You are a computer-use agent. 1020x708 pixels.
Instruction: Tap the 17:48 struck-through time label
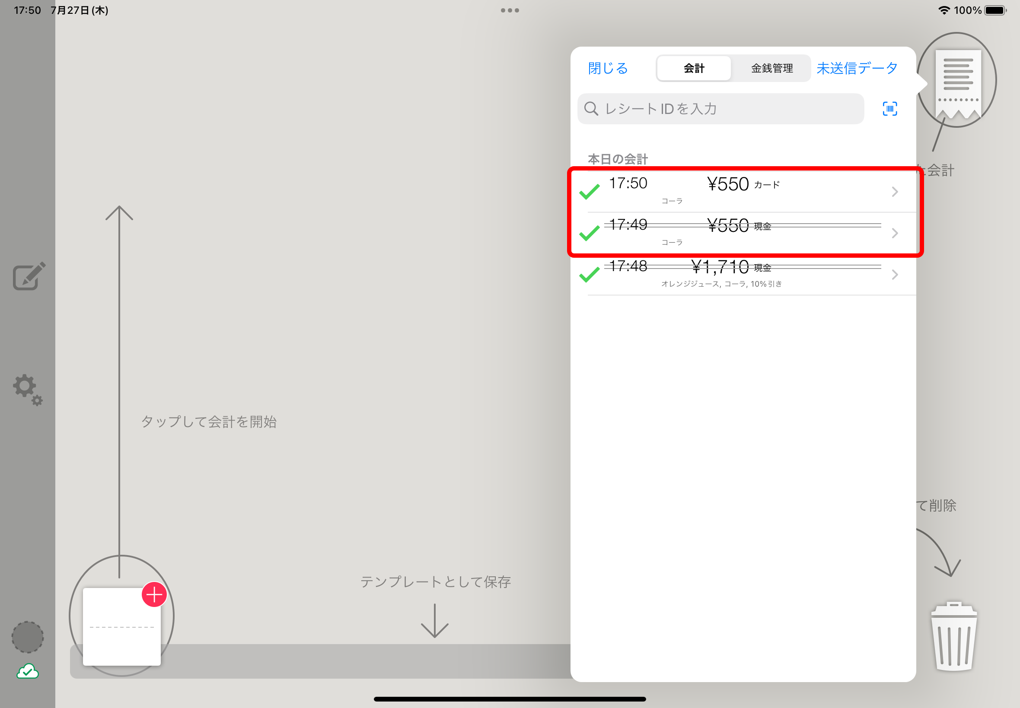(628, 266)
